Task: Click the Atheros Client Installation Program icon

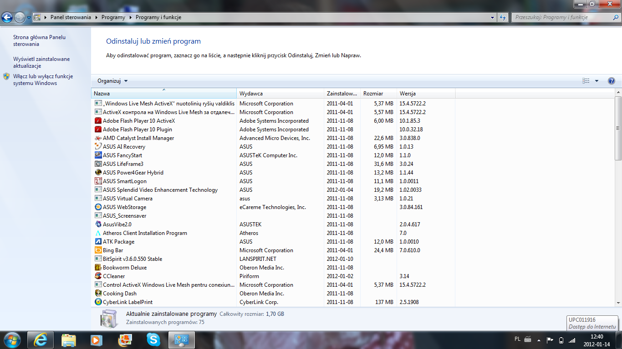Action: click(98, 233)
